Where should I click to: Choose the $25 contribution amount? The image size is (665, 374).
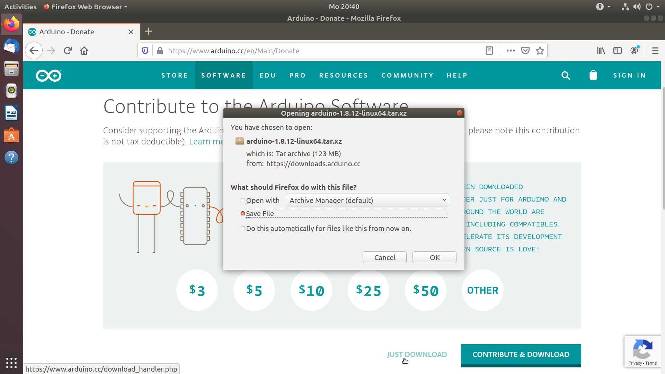[x=369, y=290]
